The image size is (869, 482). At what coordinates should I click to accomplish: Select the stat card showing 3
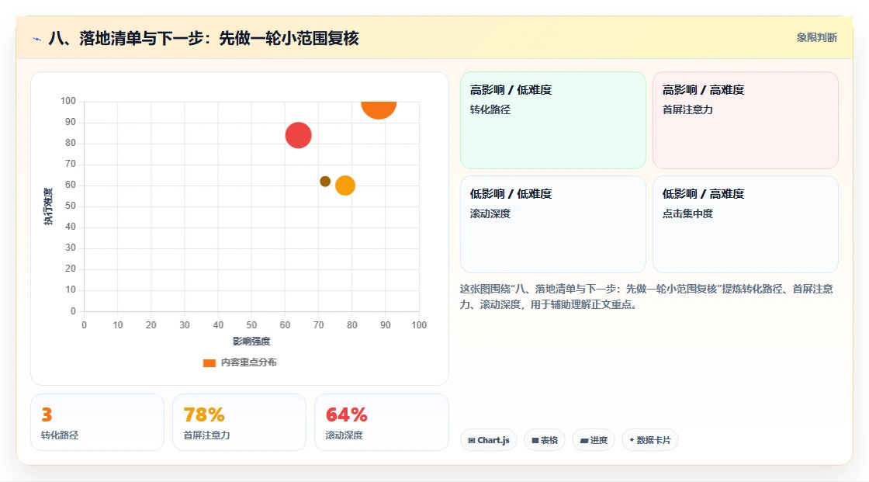click(98, 422)
